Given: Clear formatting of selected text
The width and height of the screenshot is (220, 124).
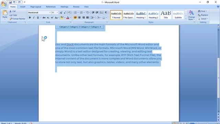Looking at the screenshot, I should 69,13.
